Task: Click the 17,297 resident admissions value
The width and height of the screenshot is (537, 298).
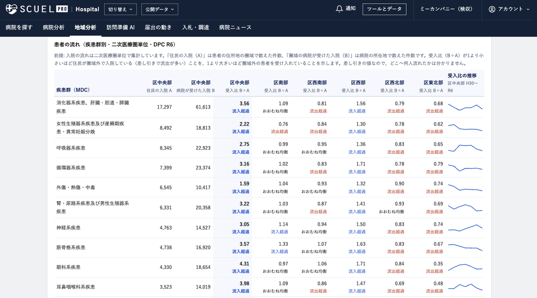Action: [163, 107]
